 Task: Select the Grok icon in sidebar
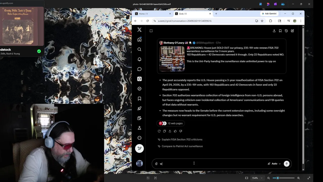click(x=139, y=79)
